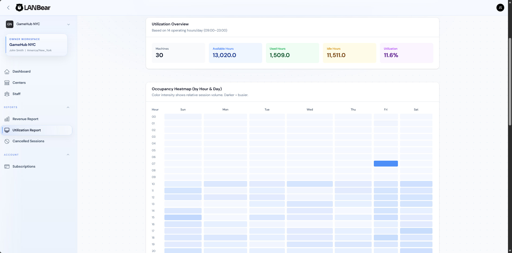
Task: Click the Saturday 17 heatmap cell
Action: [416, 231]
